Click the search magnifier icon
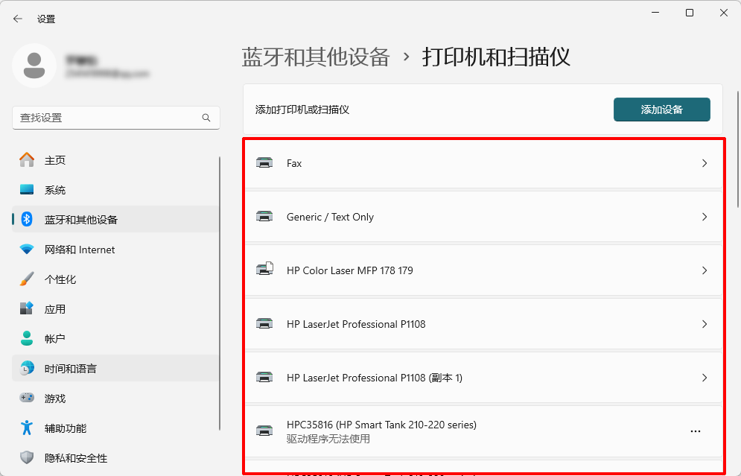The image size is (741, 476). pyautogui.click(x=206, y=118)
